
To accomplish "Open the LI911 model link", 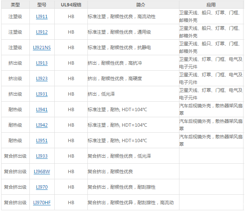I will (42, 17).
